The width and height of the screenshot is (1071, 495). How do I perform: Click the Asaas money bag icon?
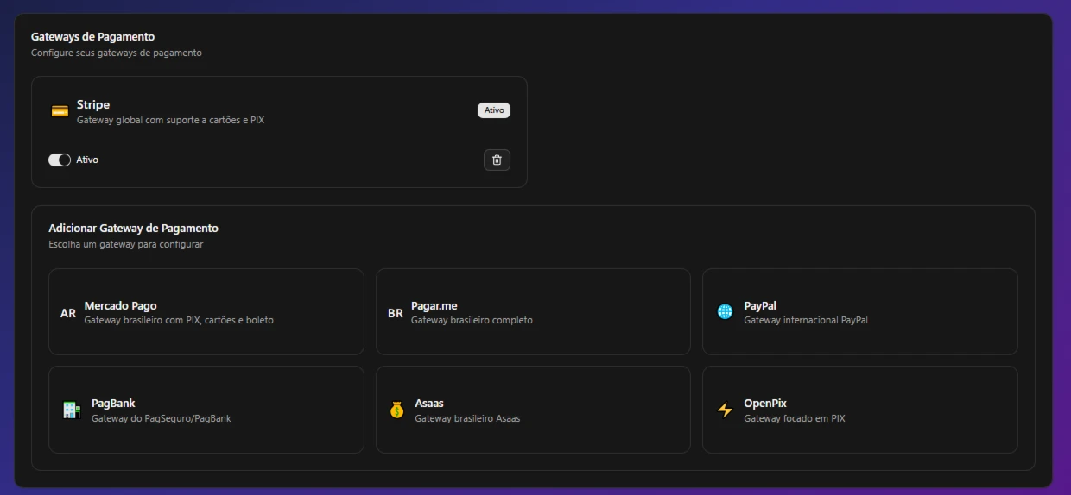(396, 410)
